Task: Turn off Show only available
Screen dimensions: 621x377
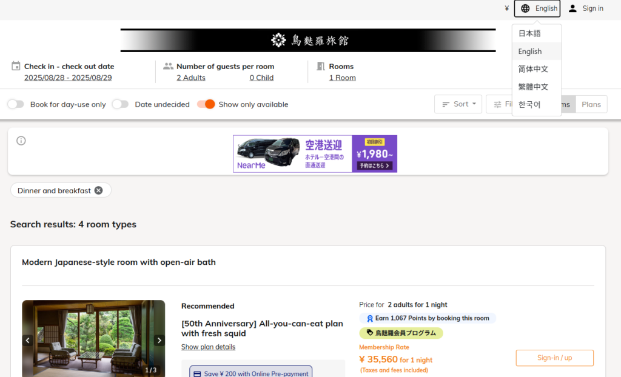Action: tap(206, 104)
